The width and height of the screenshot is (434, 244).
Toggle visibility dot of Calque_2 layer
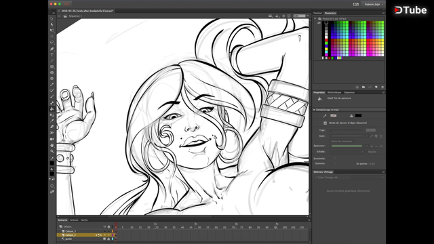click(x=104, y=235)
